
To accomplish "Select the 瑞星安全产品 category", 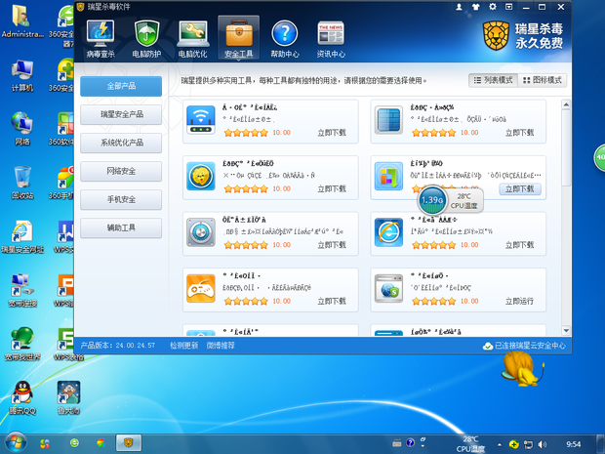I will [x=121, y=114].
